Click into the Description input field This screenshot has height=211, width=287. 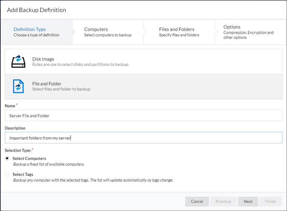pos(143,138)
